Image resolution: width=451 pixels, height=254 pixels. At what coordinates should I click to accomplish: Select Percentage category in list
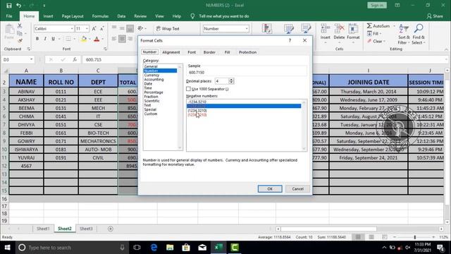point(154,92)
